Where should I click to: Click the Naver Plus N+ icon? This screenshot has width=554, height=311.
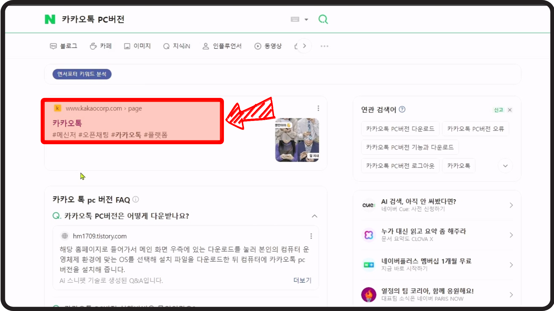point(369,265)
